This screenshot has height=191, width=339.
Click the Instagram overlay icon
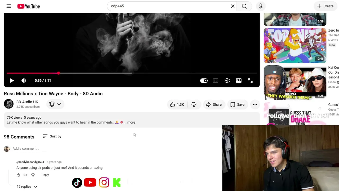coord(104,183)
